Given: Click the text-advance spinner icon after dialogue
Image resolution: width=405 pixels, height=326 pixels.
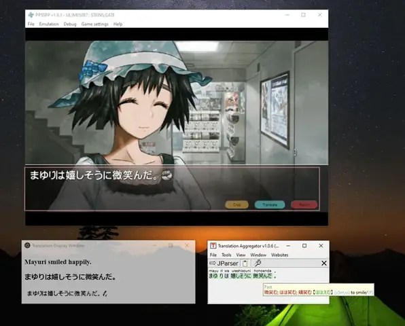Looking at the screenshot, I should (x=166, y=175).
